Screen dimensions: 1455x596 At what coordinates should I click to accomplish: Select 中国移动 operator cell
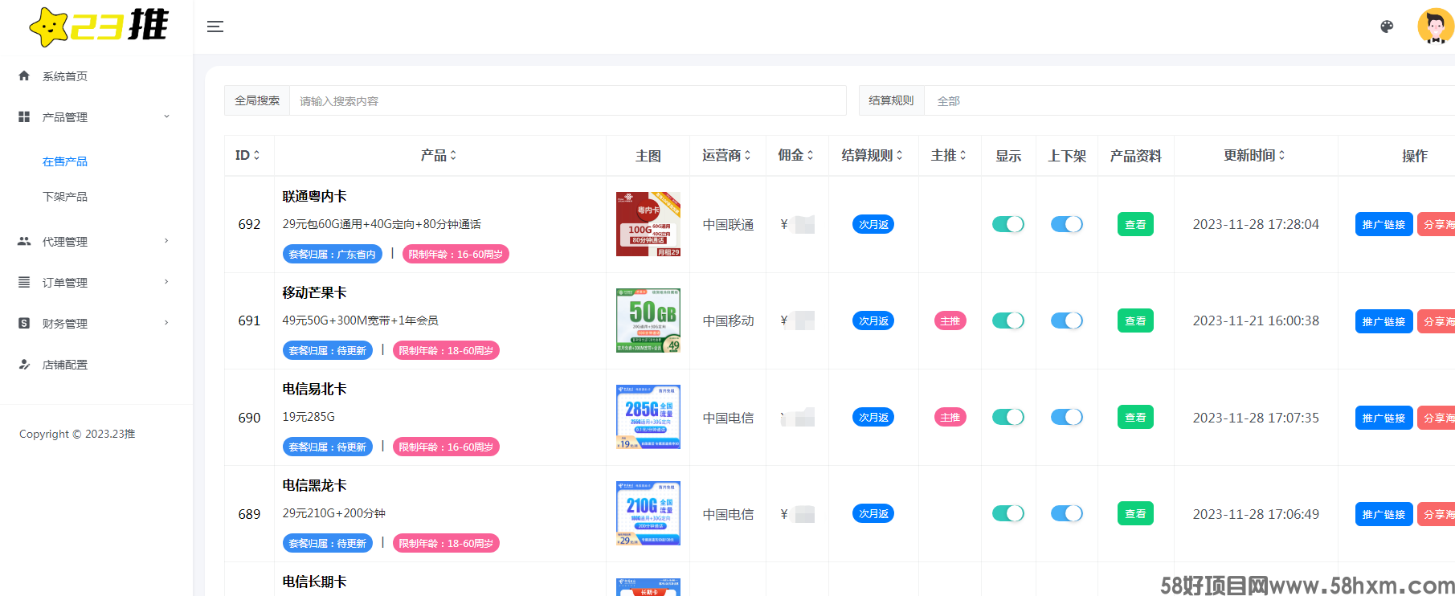pos(729,320)
